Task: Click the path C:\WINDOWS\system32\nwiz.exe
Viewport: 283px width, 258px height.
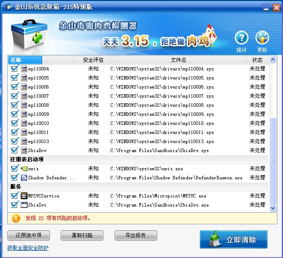Action: 146,169
